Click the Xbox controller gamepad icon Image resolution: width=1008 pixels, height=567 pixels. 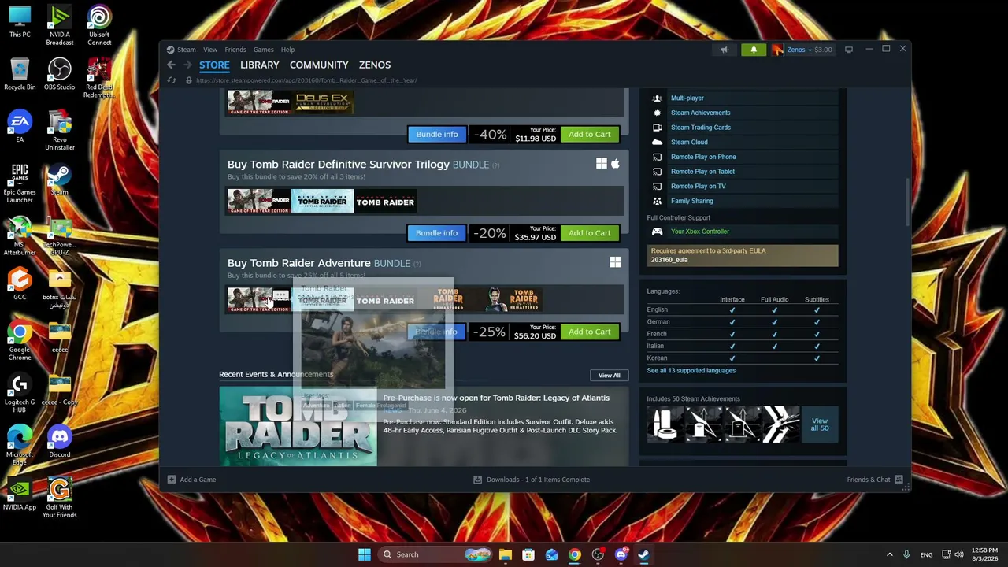(x=657, y=232)
